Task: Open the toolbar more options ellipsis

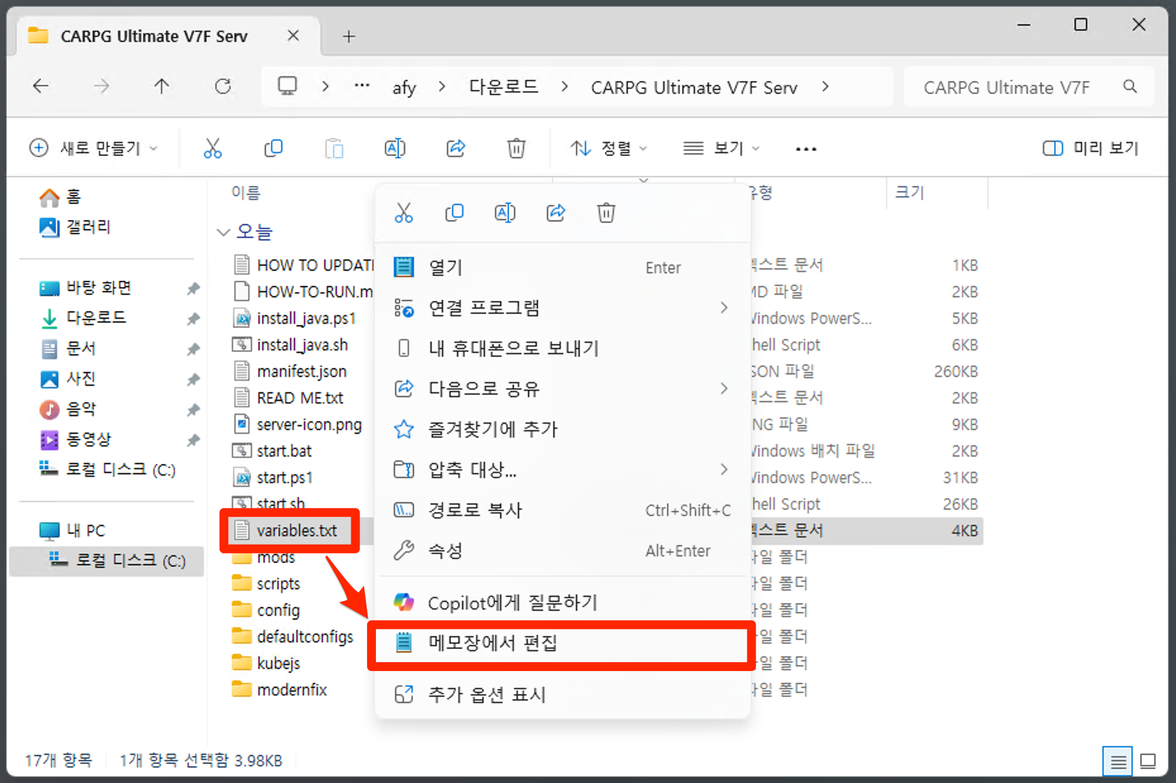Action: tap(806, 149)
